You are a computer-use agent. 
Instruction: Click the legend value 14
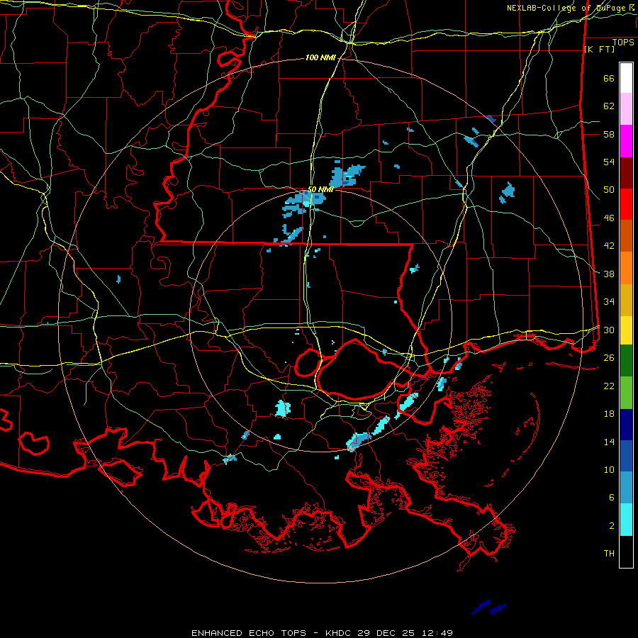pos(609,442)
